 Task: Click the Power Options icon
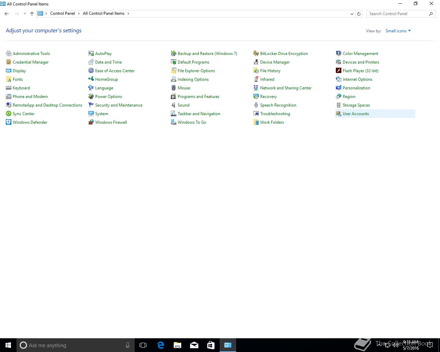coord(91,96)
